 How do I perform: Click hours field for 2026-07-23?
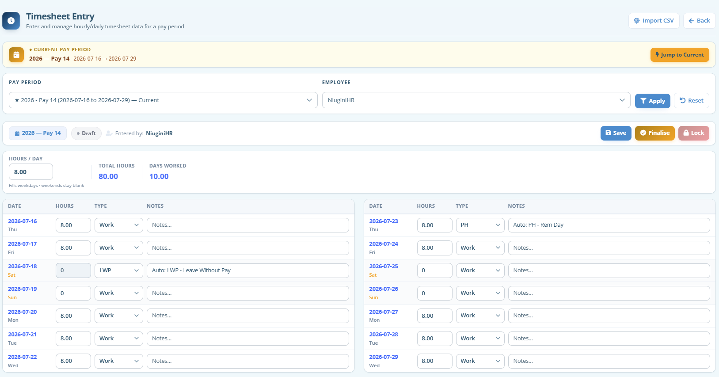435,225
